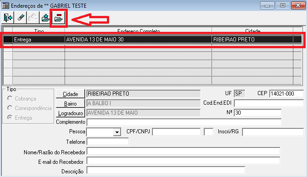307x177 pixels.
Task: Click the Complemento input field
Action: pos(184,122)
